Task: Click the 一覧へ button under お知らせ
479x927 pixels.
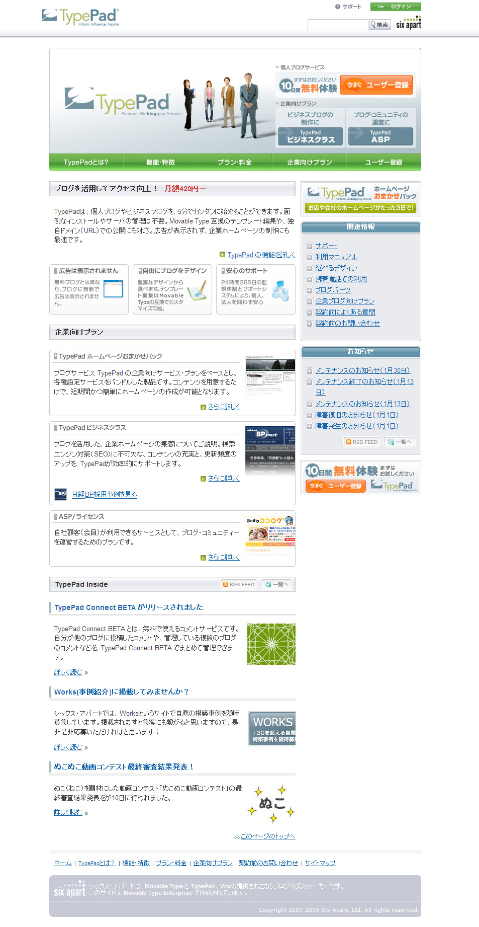Action: point(400,442)
